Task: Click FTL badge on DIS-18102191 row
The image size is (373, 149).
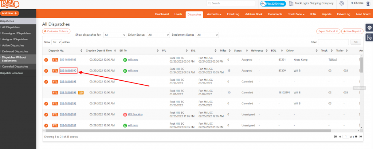Action: pos(55,93)
